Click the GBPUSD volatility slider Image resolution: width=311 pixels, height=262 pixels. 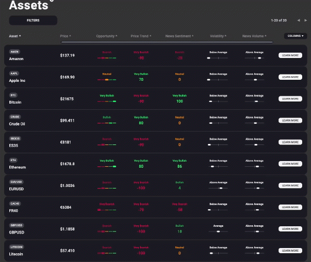click(x=217, y=232)
